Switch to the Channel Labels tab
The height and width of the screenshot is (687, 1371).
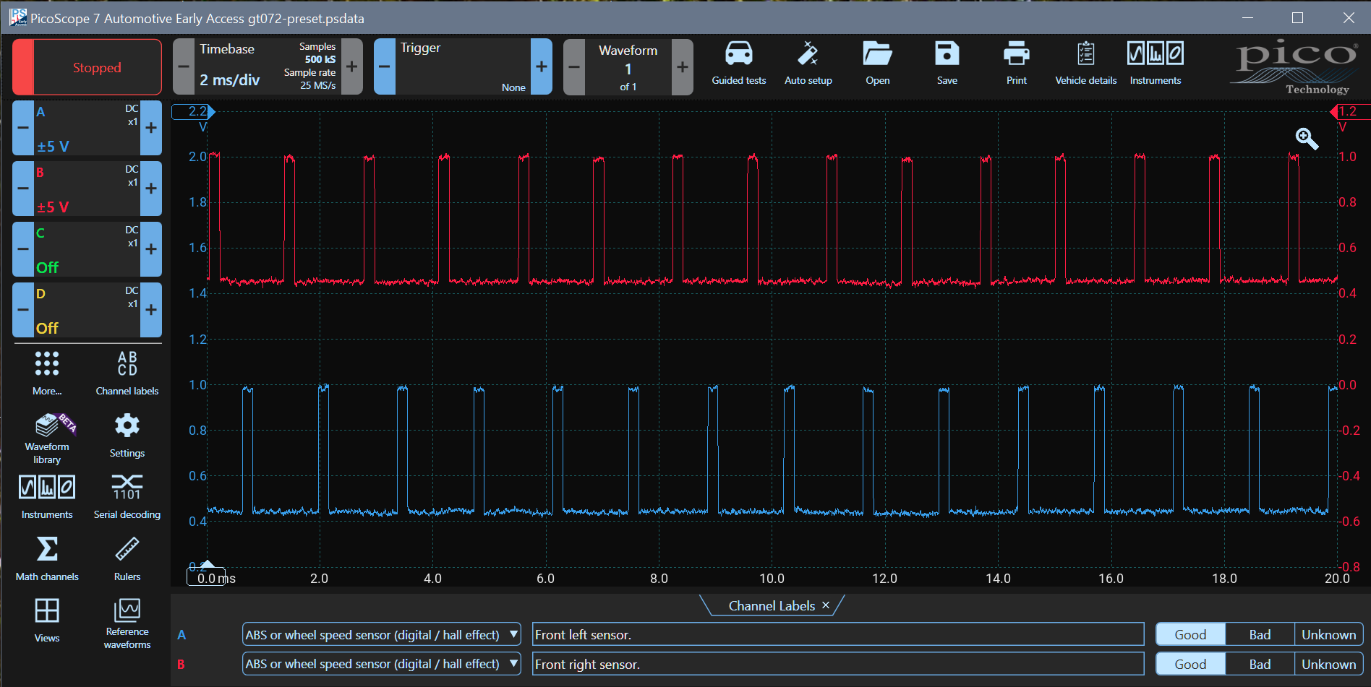tap(770, 605)
